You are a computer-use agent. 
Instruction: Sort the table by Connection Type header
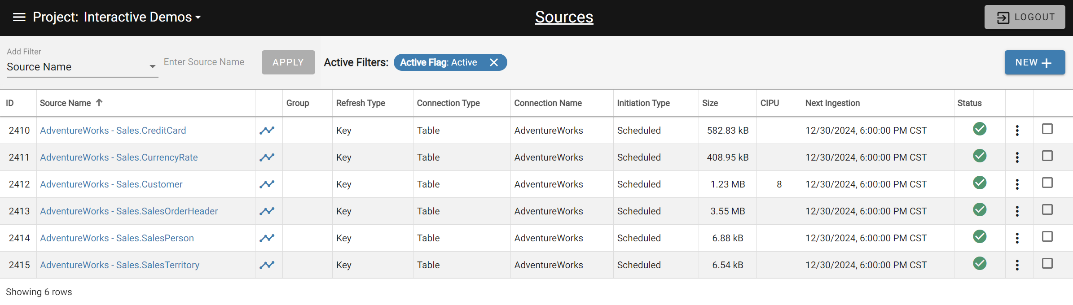click(448, 103)
